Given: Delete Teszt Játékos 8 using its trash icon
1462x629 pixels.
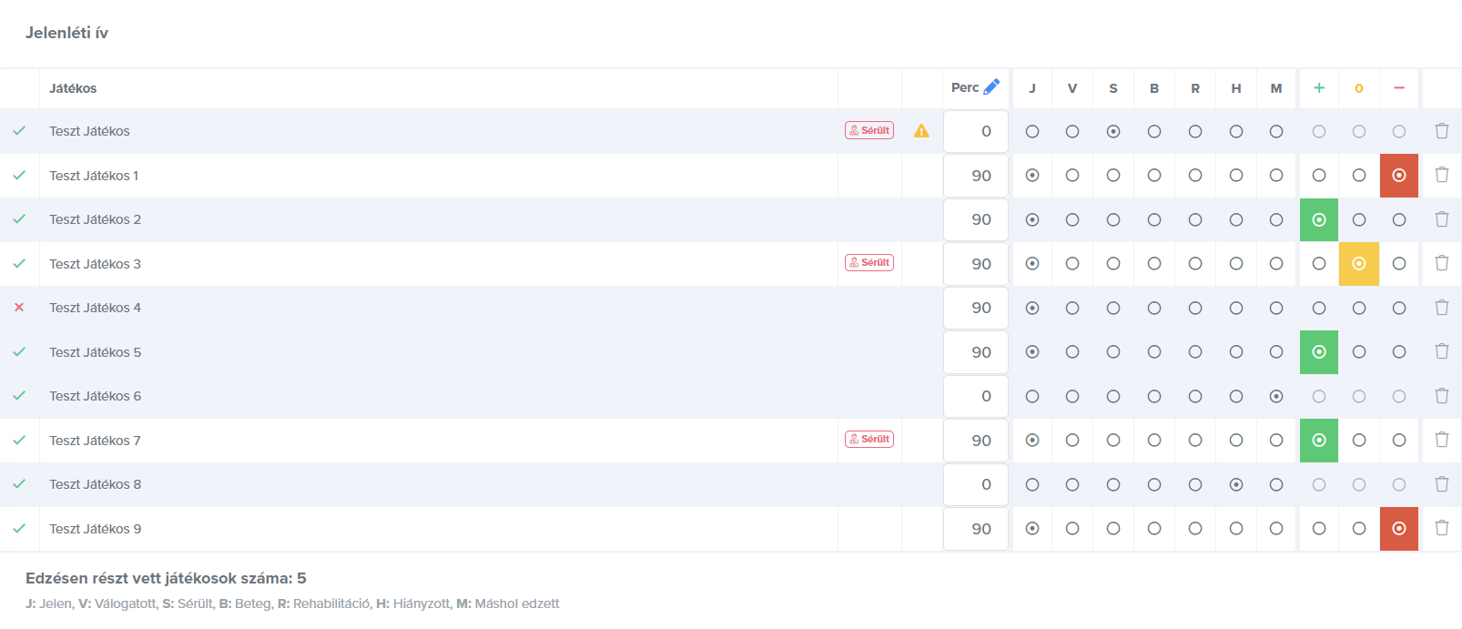Looking at the screenshot, I should click(1442, 484).
